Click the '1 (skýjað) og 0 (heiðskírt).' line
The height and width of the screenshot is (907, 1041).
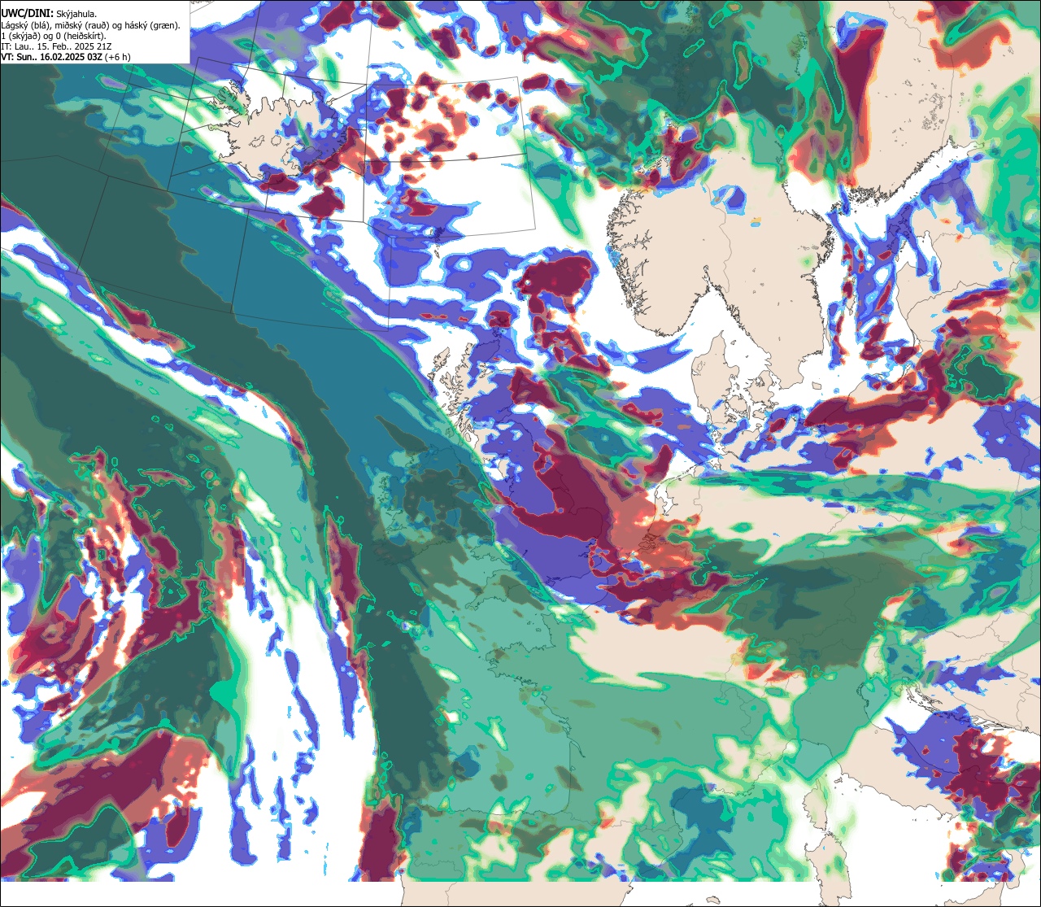pos(53,36)
